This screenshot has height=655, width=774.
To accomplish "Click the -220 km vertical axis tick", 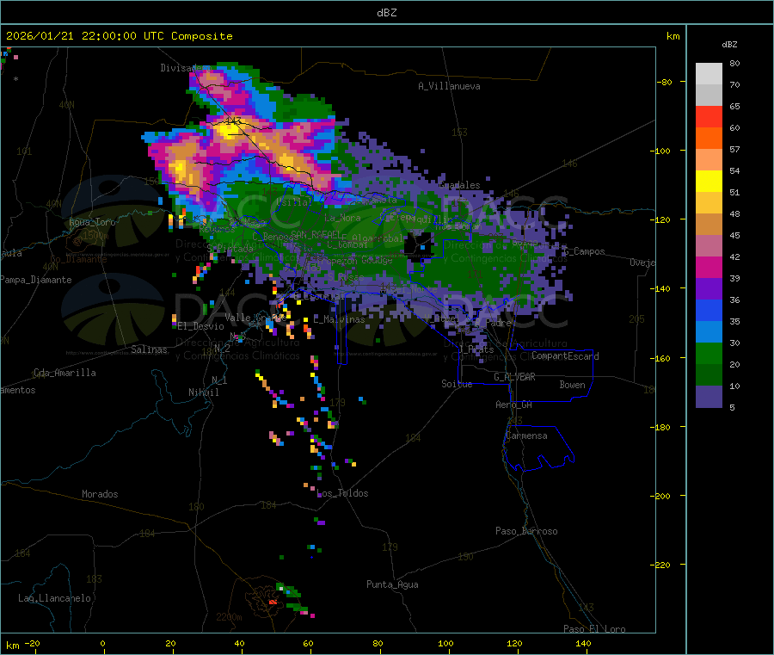I will 663,565.
